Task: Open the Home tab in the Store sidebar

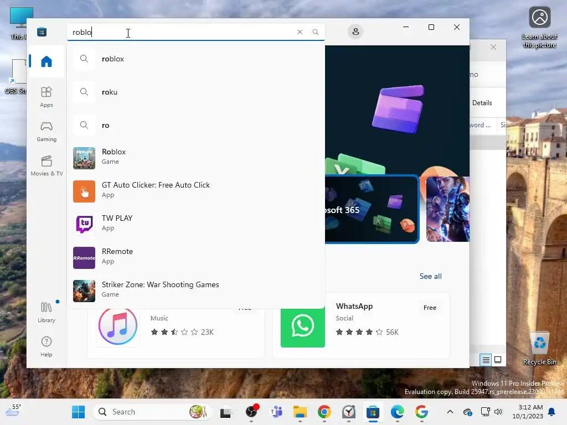Action: coord(47,61)
